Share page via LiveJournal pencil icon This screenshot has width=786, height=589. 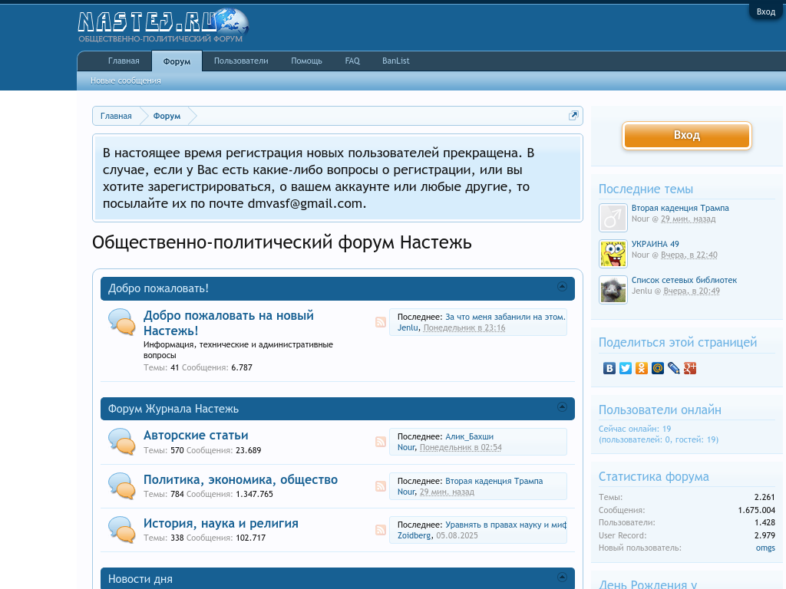click(x=674, y=368)
